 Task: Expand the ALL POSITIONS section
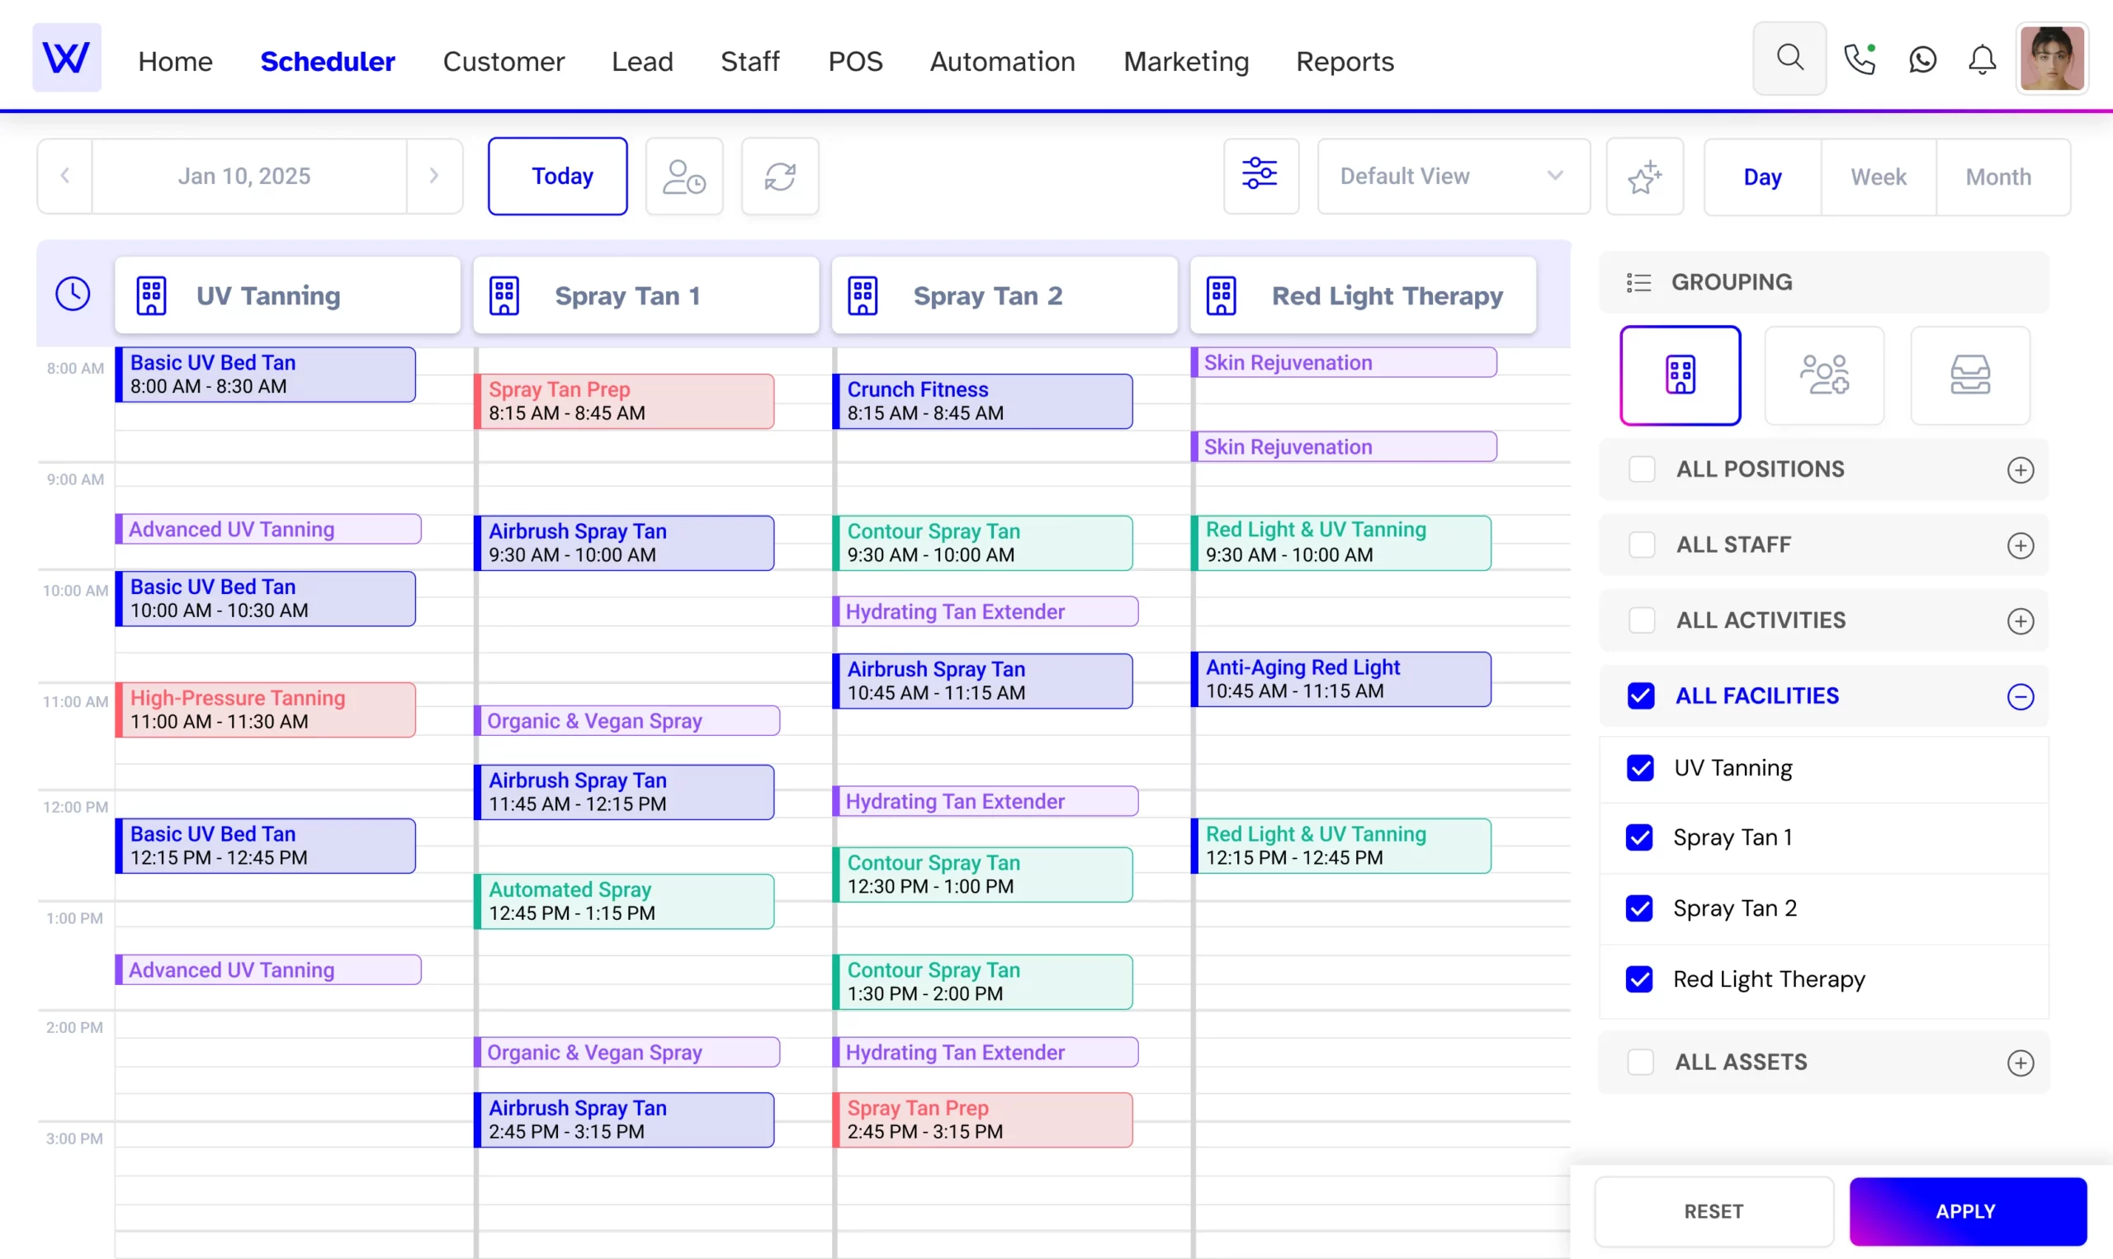(2020, 470)
